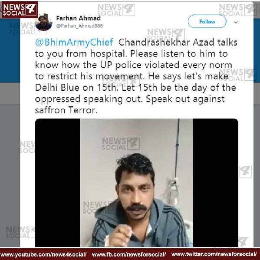The height and width of the screenshot is (260, 260).
Task: Click the News4Social logo in top-left corner
Action: pos(20,10)
